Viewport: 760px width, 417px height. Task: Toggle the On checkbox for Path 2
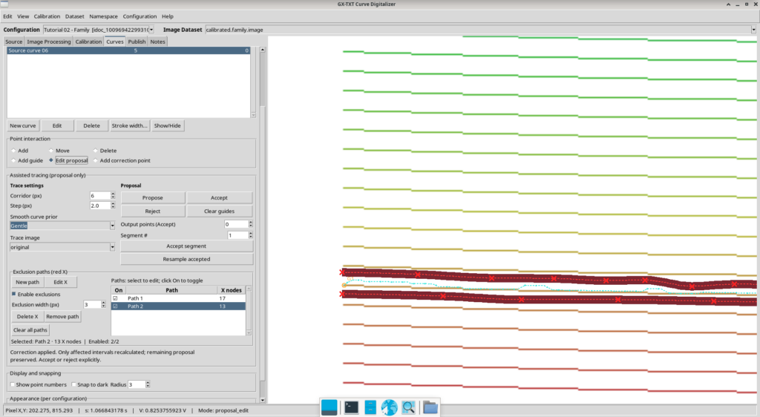tap(115, 306)
